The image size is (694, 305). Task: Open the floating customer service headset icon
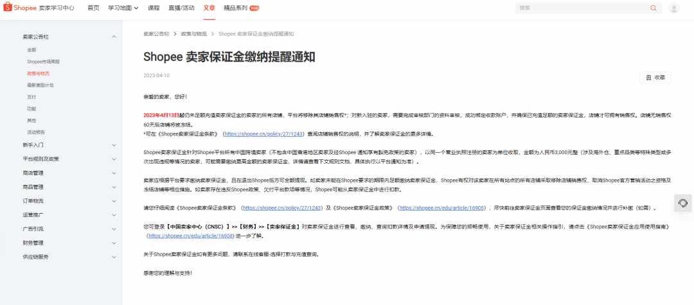tap(683, 203)
